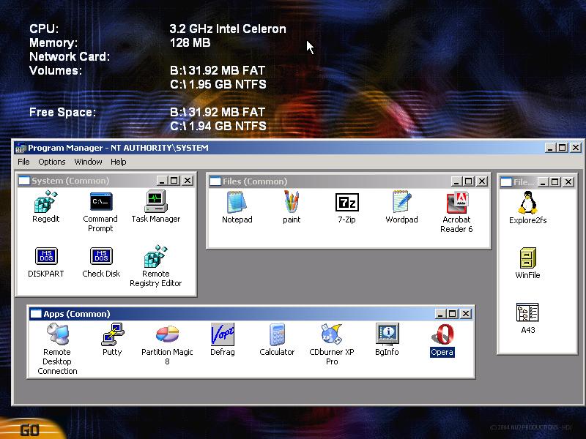Open the Options menu
The width and height of the screenshot is (586, 439).
52,162
